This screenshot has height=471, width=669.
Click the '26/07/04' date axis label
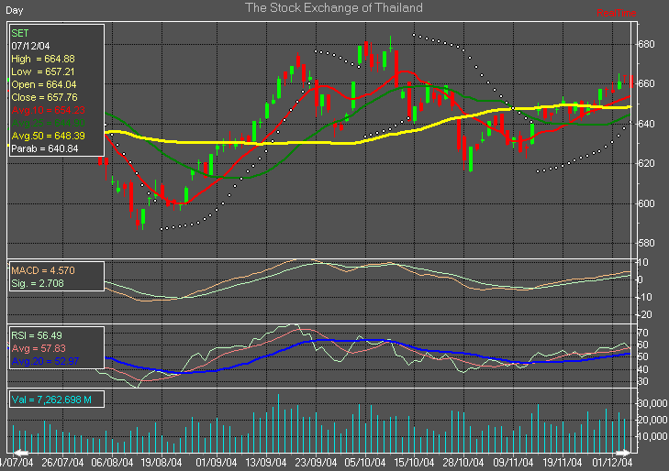62,463
